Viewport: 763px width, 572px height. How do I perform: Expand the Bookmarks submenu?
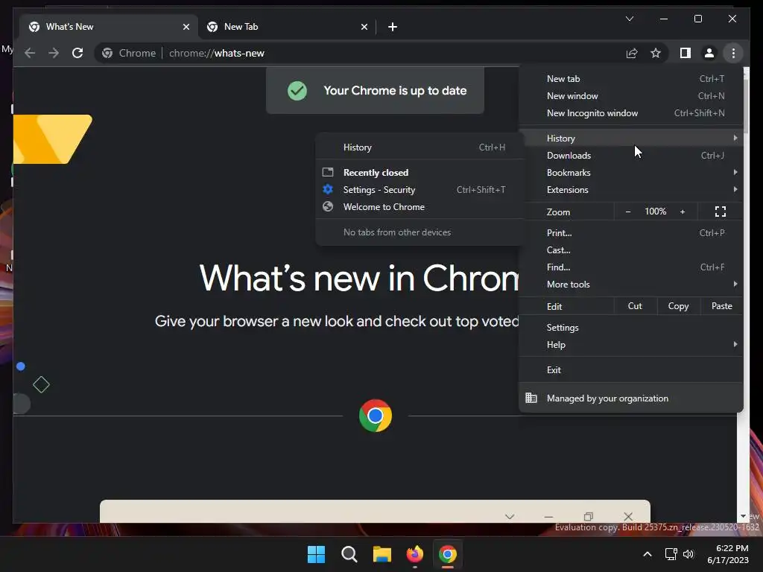[630, 172]
